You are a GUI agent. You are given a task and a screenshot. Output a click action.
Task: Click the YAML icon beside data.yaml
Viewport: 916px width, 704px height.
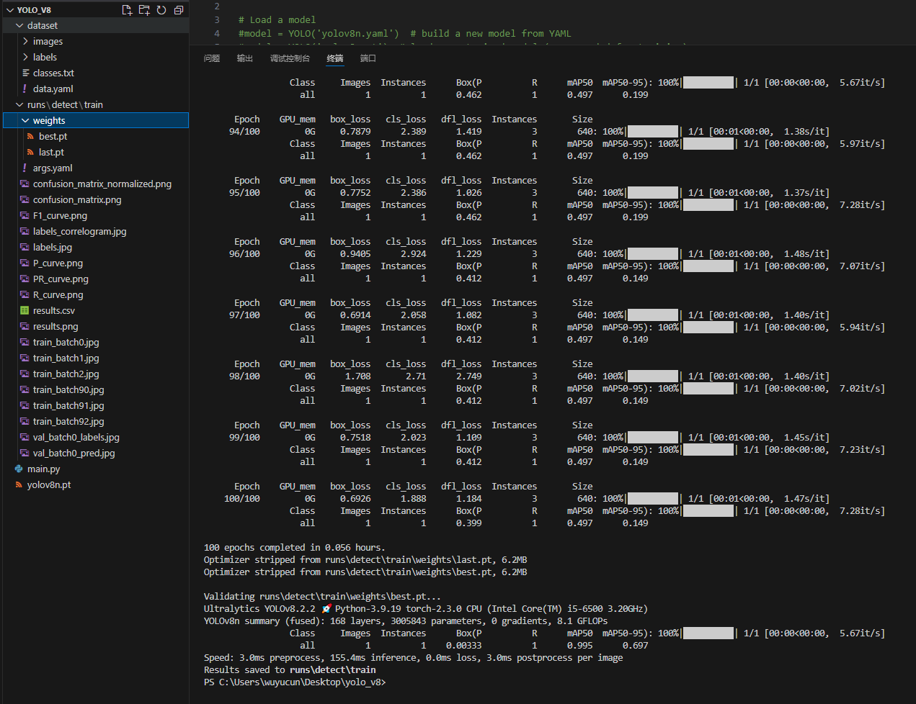coord(25,89)
